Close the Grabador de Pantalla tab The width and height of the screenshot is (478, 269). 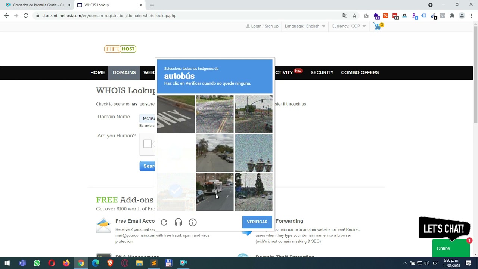point(69,5)
